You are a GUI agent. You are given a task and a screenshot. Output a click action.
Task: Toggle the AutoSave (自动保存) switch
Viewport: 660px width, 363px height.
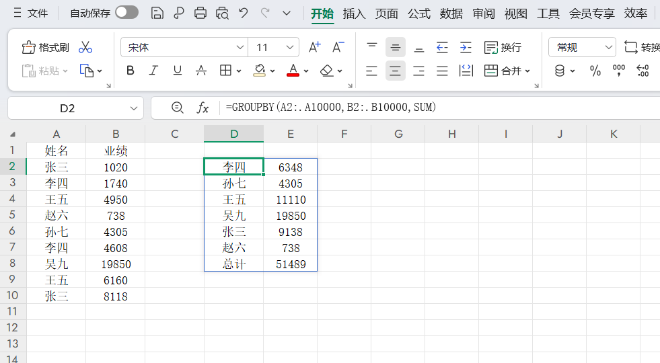click(126, 13)
